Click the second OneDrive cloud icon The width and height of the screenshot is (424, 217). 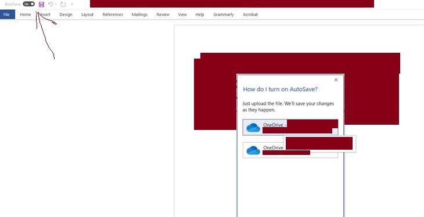pos(253,150)
